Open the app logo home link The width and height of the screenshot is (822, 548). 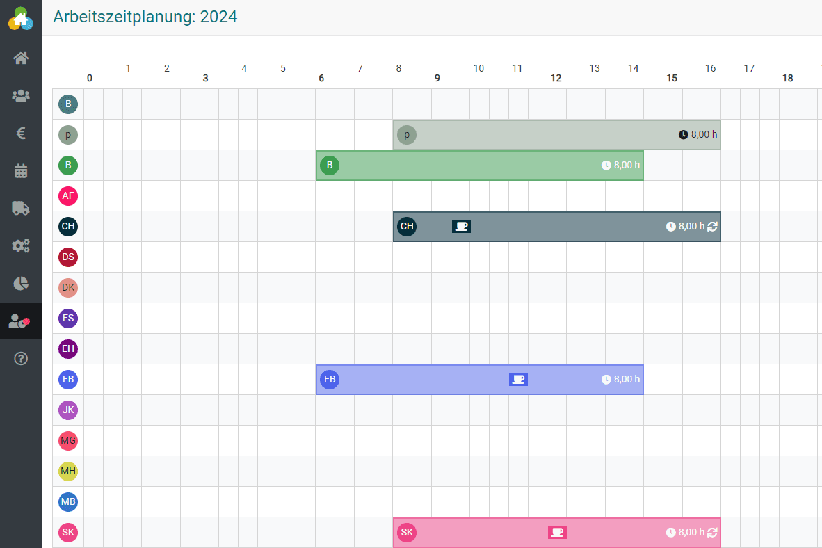[20, 19]
